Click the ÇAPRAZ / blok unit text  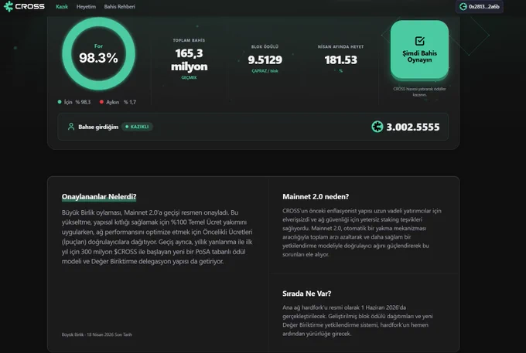[265, 71]
